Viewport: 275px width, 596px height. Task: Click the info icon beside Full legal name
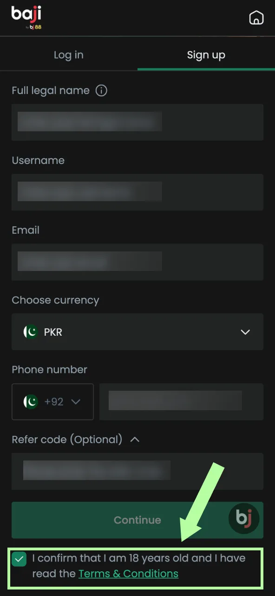[101, 90]
